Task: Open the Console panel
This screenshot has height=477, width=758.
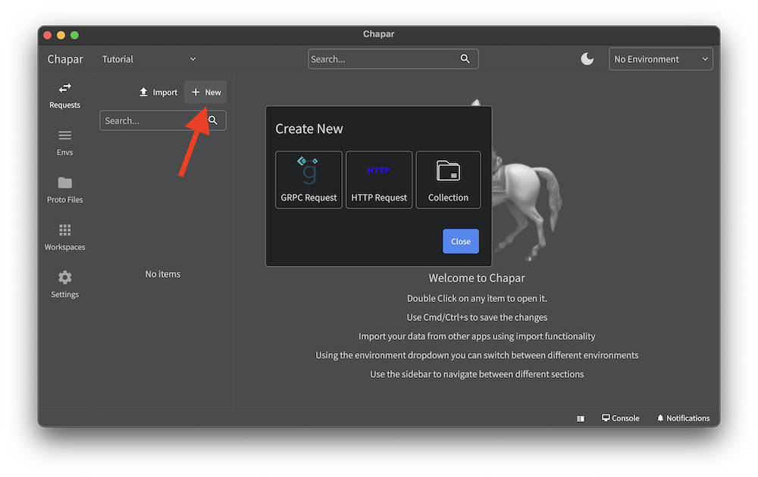Action: coord(620,418)
